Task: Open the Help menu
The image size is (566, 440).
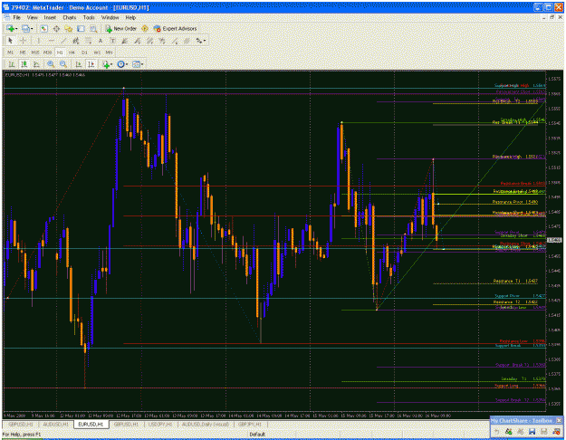Action: [130, 17]
